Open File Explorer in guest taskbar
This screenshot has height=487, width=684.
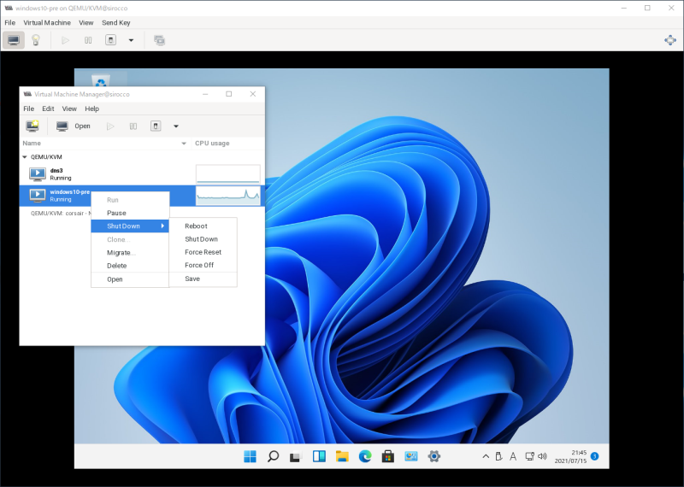(x=342, y=456)
